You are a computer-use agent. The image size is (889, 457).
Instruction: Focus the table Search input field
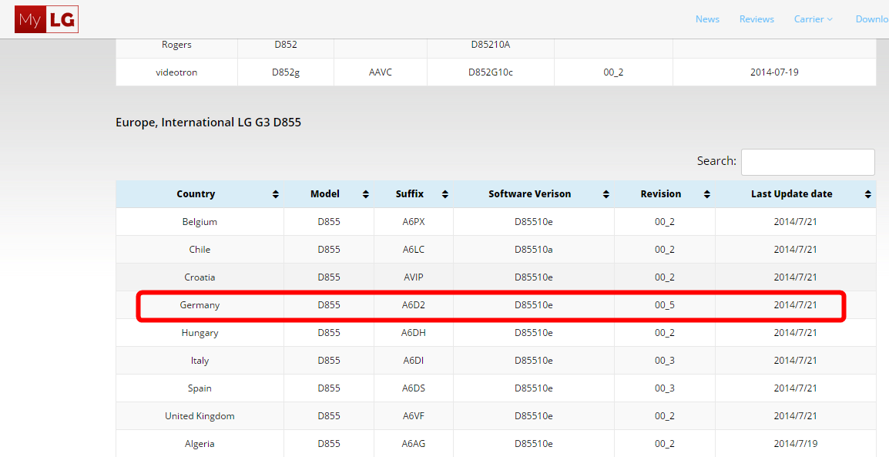click(x=807, y=162)
